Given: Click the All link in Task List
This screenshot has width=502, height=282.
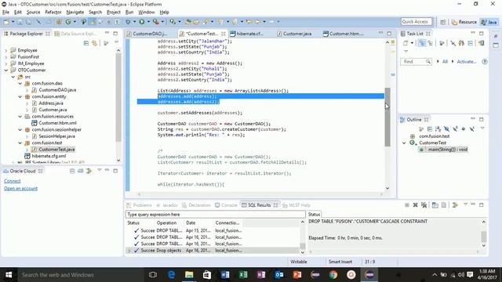Looking at the screenshot, I should tap(445, 62).
